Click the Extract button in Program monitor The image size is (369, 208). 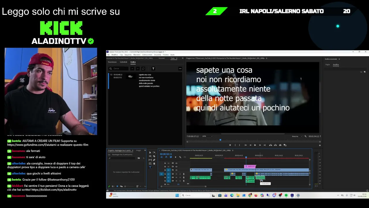[275, 145]
